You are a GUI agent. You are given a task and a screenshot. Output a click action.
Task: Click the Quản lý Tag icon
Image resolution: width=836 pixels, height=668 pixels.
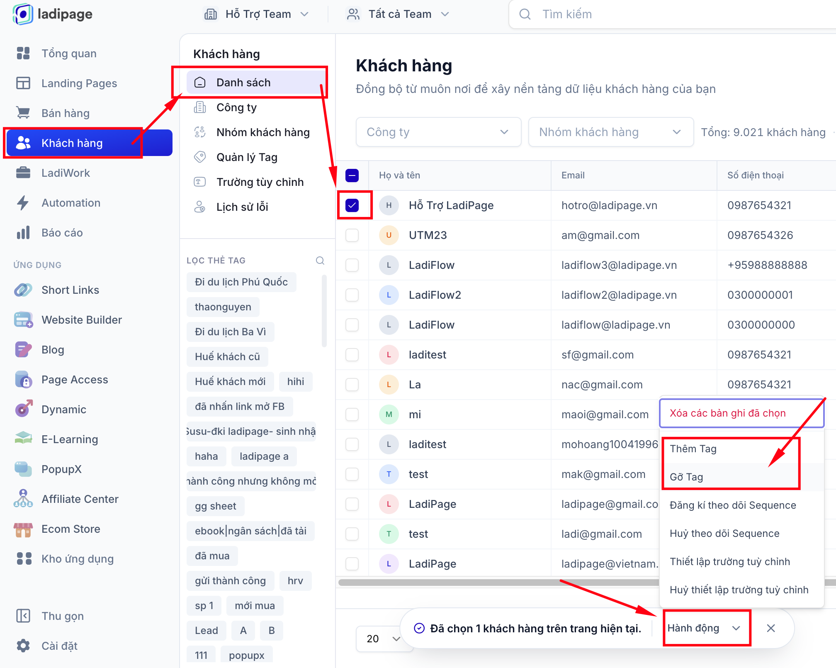(x=200, y=157)
